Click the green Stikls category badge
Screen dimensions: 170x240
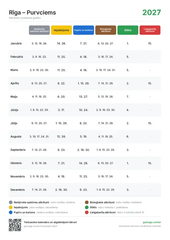tap(127, 30)
